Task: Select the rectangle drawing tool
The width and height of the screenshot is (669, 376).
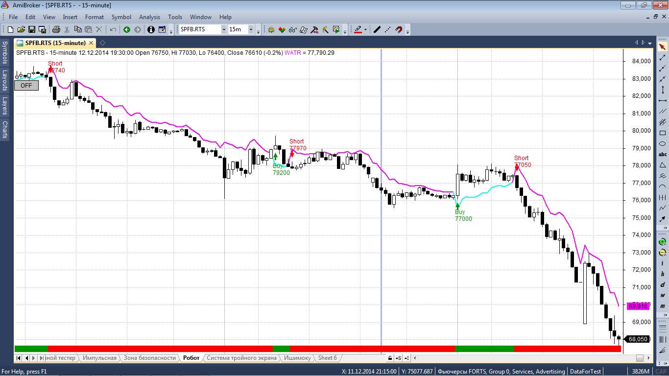Action: [x=663, y=133]
